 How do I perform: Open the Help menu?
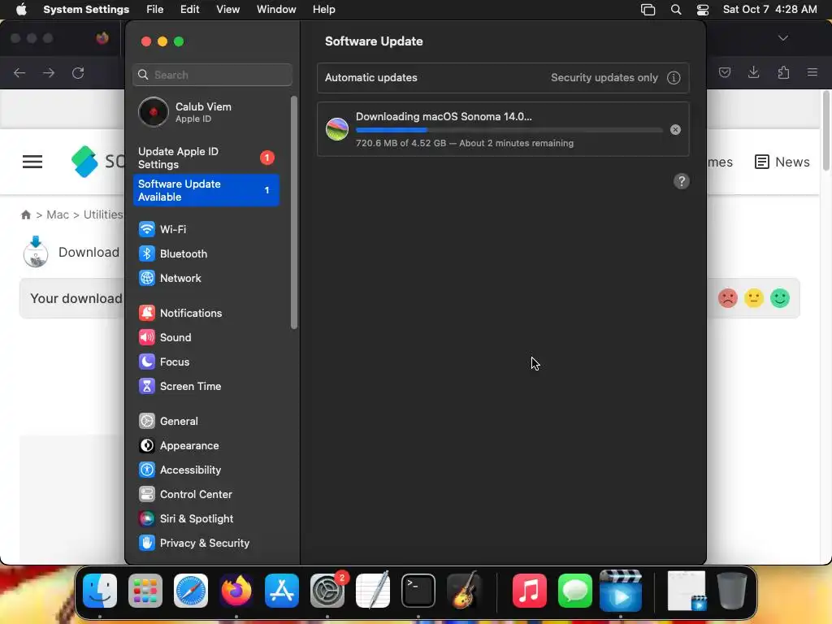(x=323, y=10)
